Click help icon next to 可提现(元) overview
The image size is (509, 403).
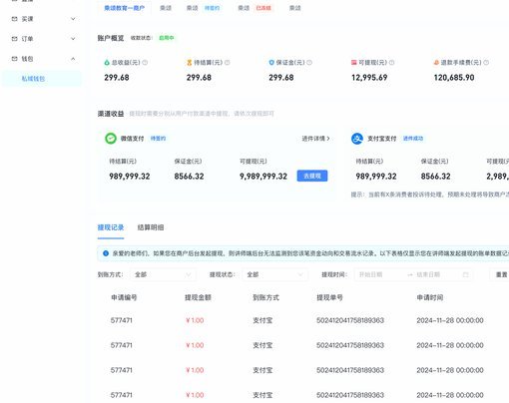click(391, 63)
